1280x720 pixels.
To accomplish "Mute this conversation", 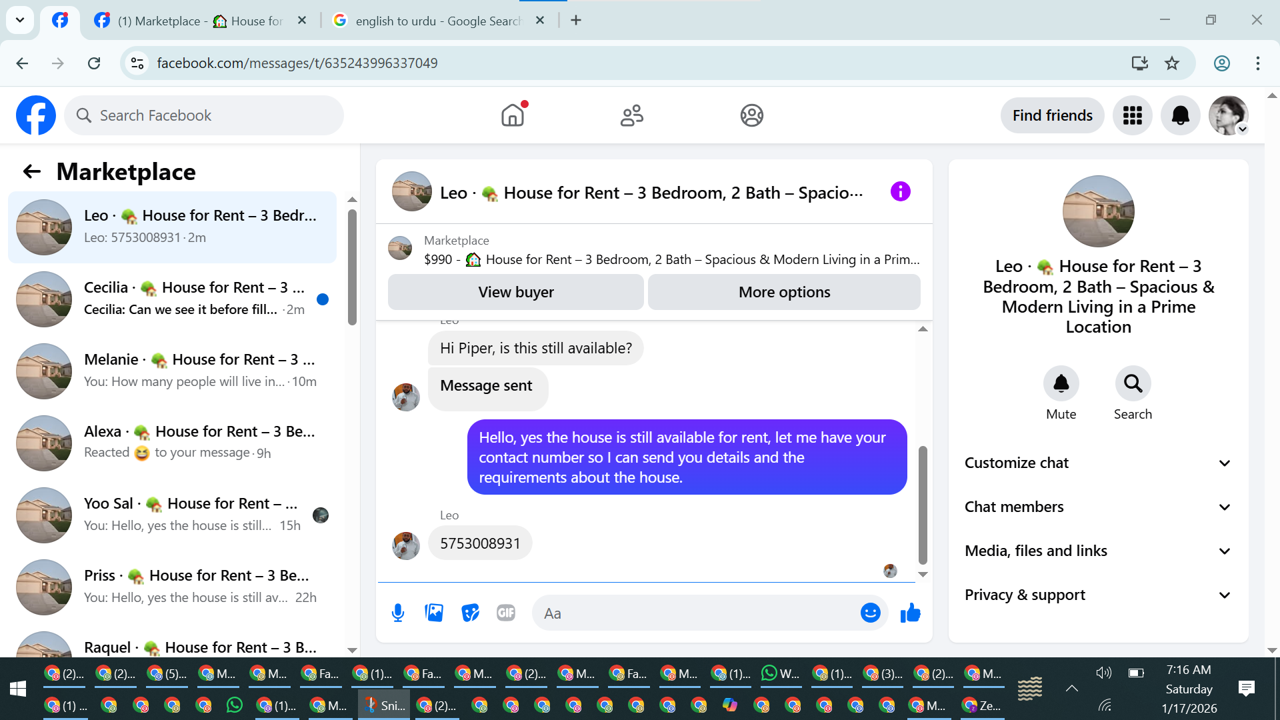I will pyautogui.click(x=1061, y=384).
